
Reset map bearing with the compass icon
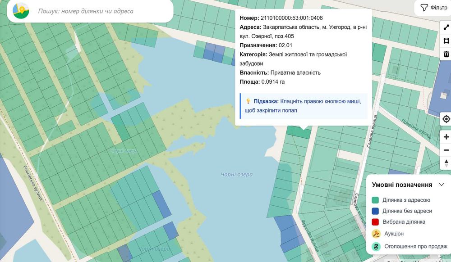pyautogui.click(x=446, y=163)
